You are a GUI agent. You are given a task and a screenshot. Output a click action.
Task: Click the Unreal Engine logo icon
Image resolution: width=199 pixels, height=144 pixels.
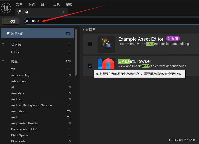pyautogui.click(x=6, y=8)
